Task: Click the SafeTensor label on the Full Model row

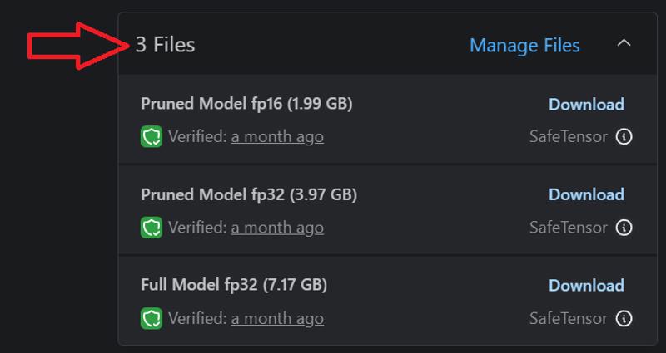Action: (569, 318)
